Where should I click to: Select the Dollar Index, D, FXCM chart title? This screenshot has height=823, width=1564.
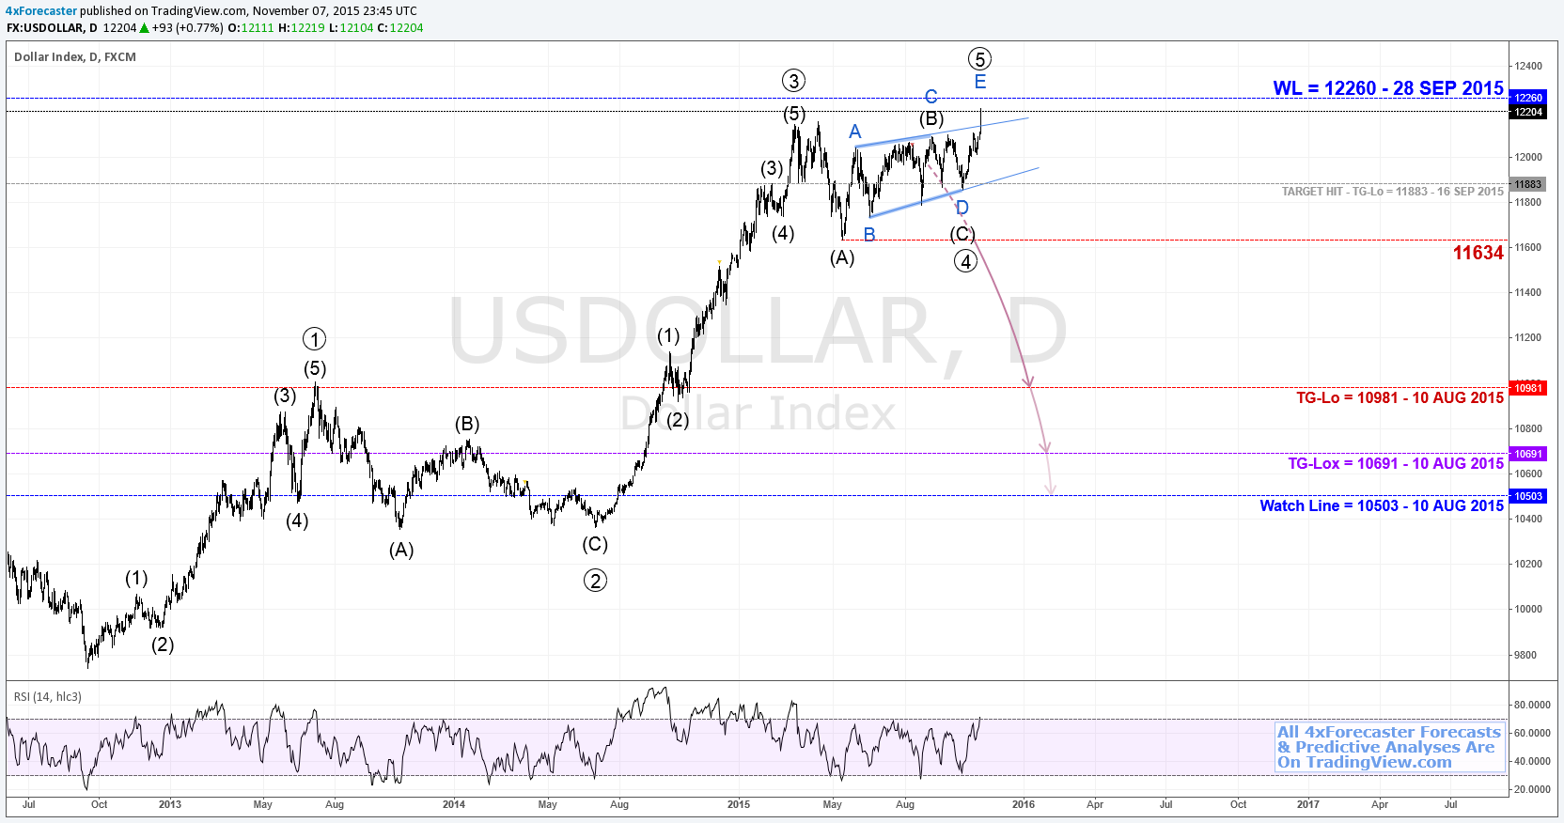[x=75, y=57]
